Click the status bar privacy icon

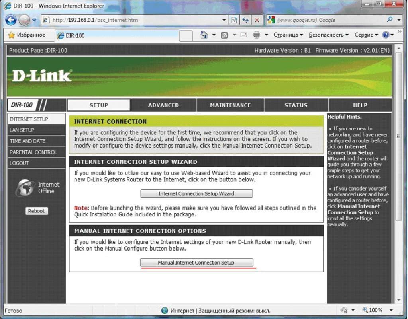coord(344,310)
